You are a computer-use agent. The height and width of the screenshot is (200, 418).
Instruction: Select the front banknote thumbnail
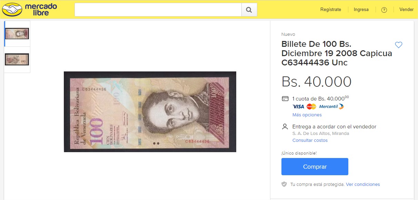click(x=17, y=33)
